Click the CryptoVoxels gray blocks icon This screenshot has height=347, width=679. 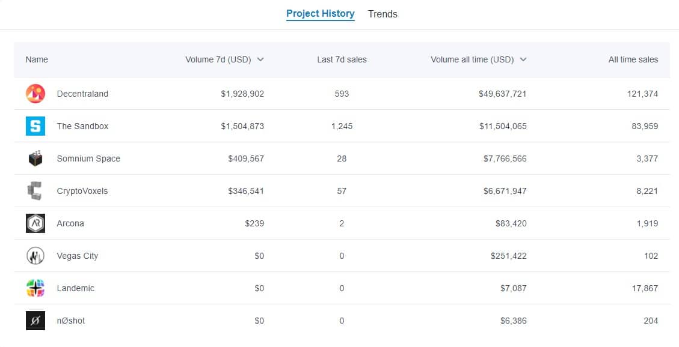tap(35, 191)
